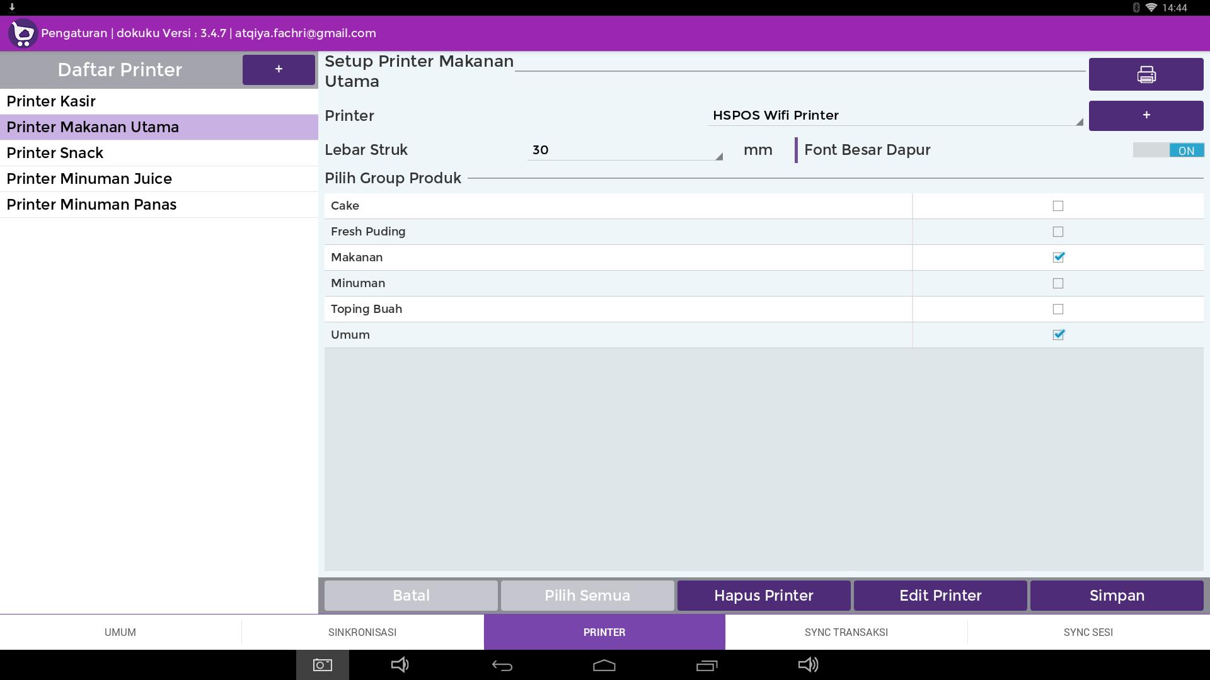
Task: Click the Simpan button
Action: pyautogui.click(x=1116, y=596)
